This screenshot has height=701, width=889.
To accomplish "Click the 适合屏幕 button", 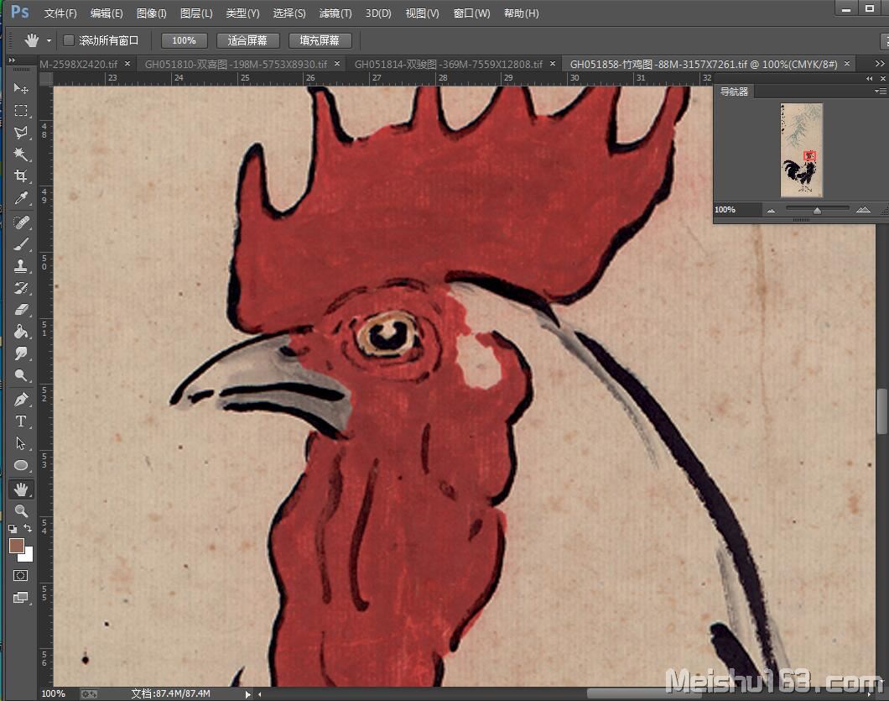I will (247, 40).
